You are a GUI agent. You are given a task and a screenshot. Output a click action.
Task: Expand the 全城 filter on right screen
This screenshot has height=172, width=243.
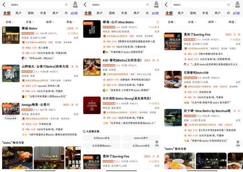coord(172,22)
